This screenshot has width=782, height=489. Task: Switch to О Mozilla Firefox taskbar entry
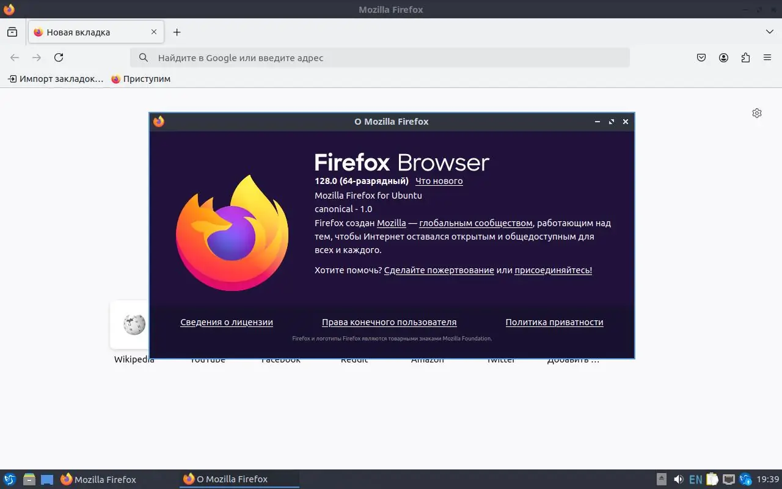[x=239, y=479]
